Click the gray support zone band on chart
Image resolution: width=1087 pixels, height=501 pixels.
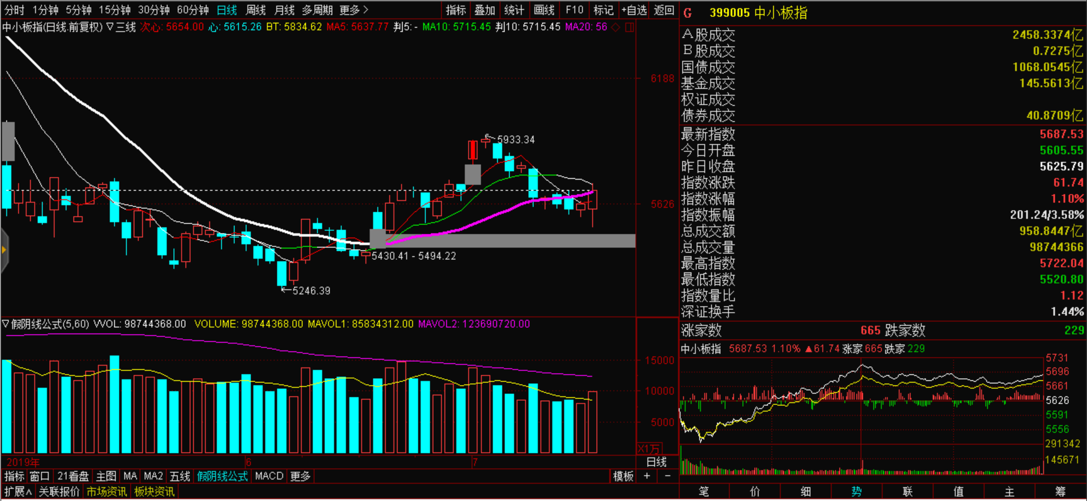click(510, 241)
